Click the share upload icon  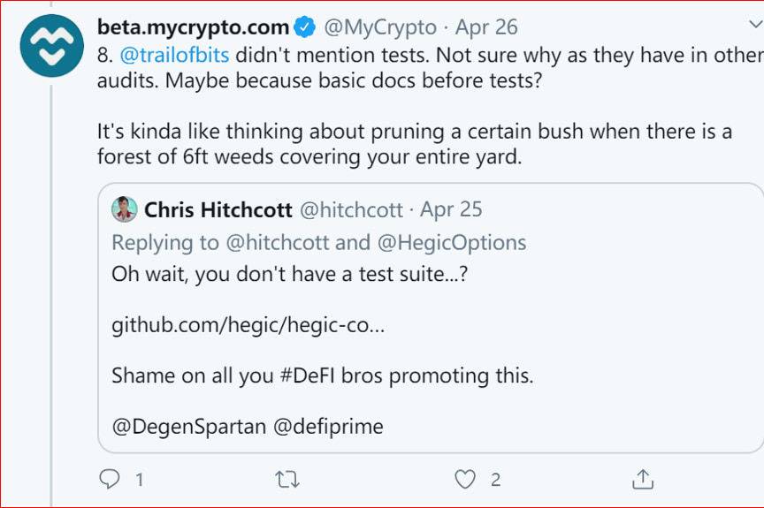(643, 479)
